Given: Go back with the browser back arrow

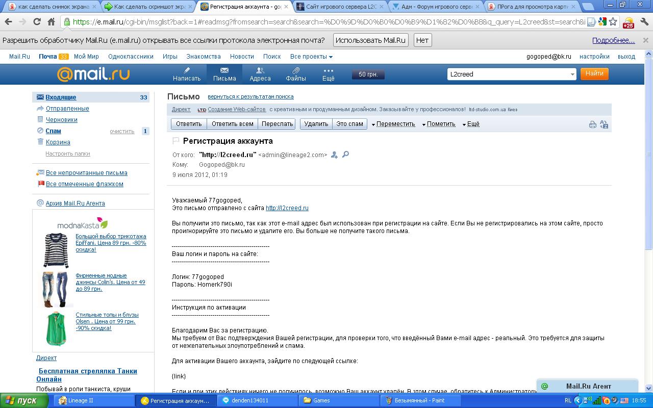Looking at the screenshot, I should click(x=9, y=22).
